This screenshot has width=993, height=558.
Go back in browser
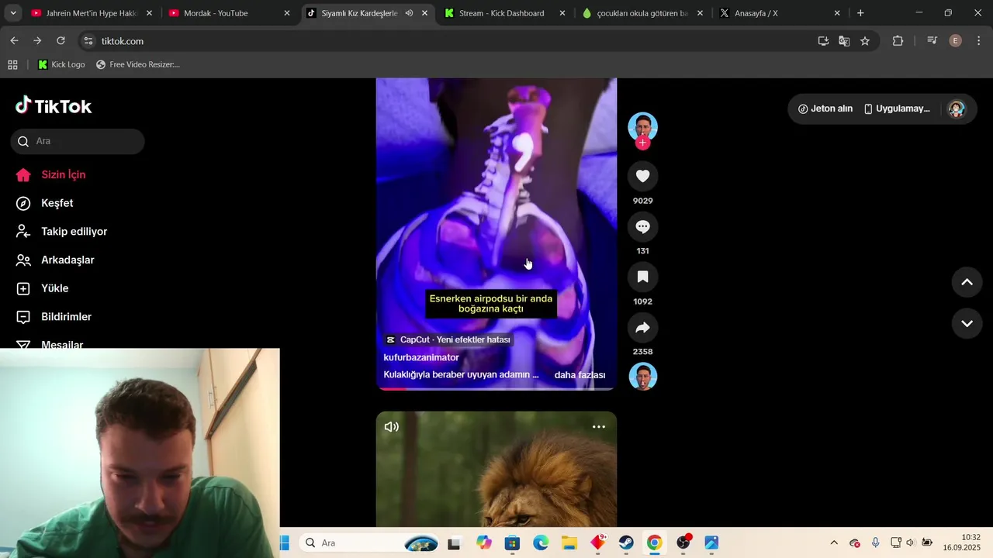(x=14, y=41)
